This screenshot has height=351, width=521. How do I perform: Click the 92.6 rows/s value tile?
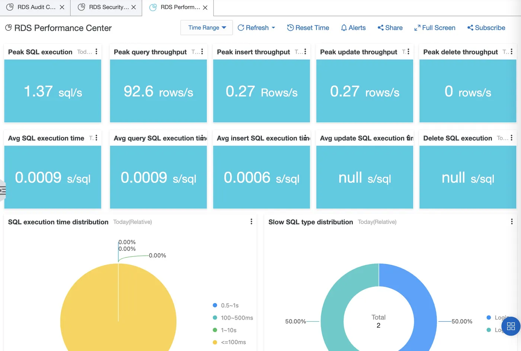159,91
